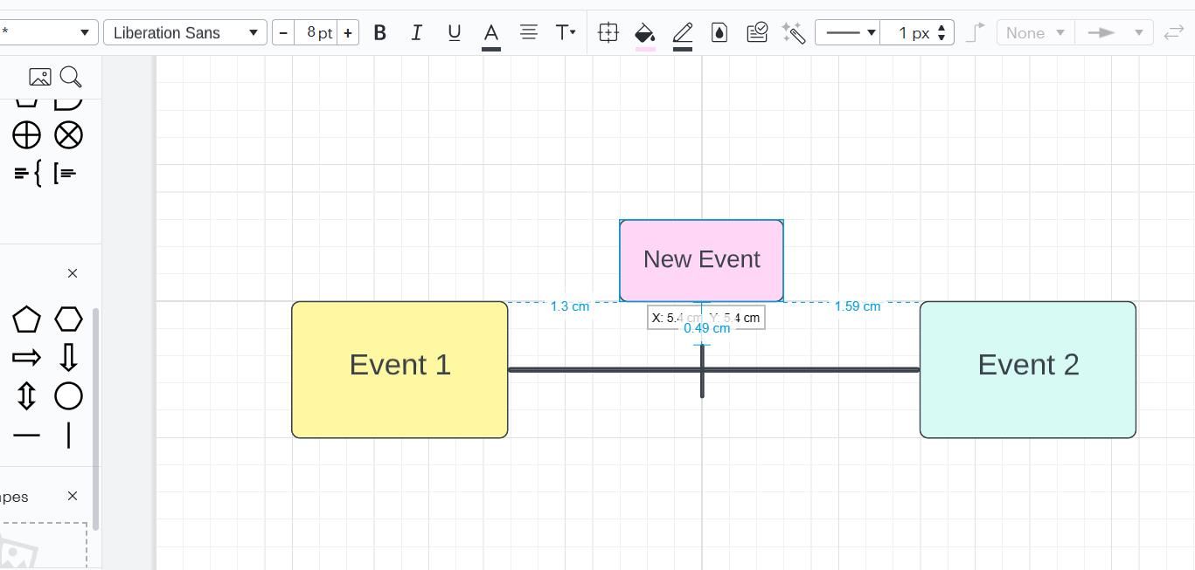
Task: Click the magic wand style icon
Action: click(794, 33)
